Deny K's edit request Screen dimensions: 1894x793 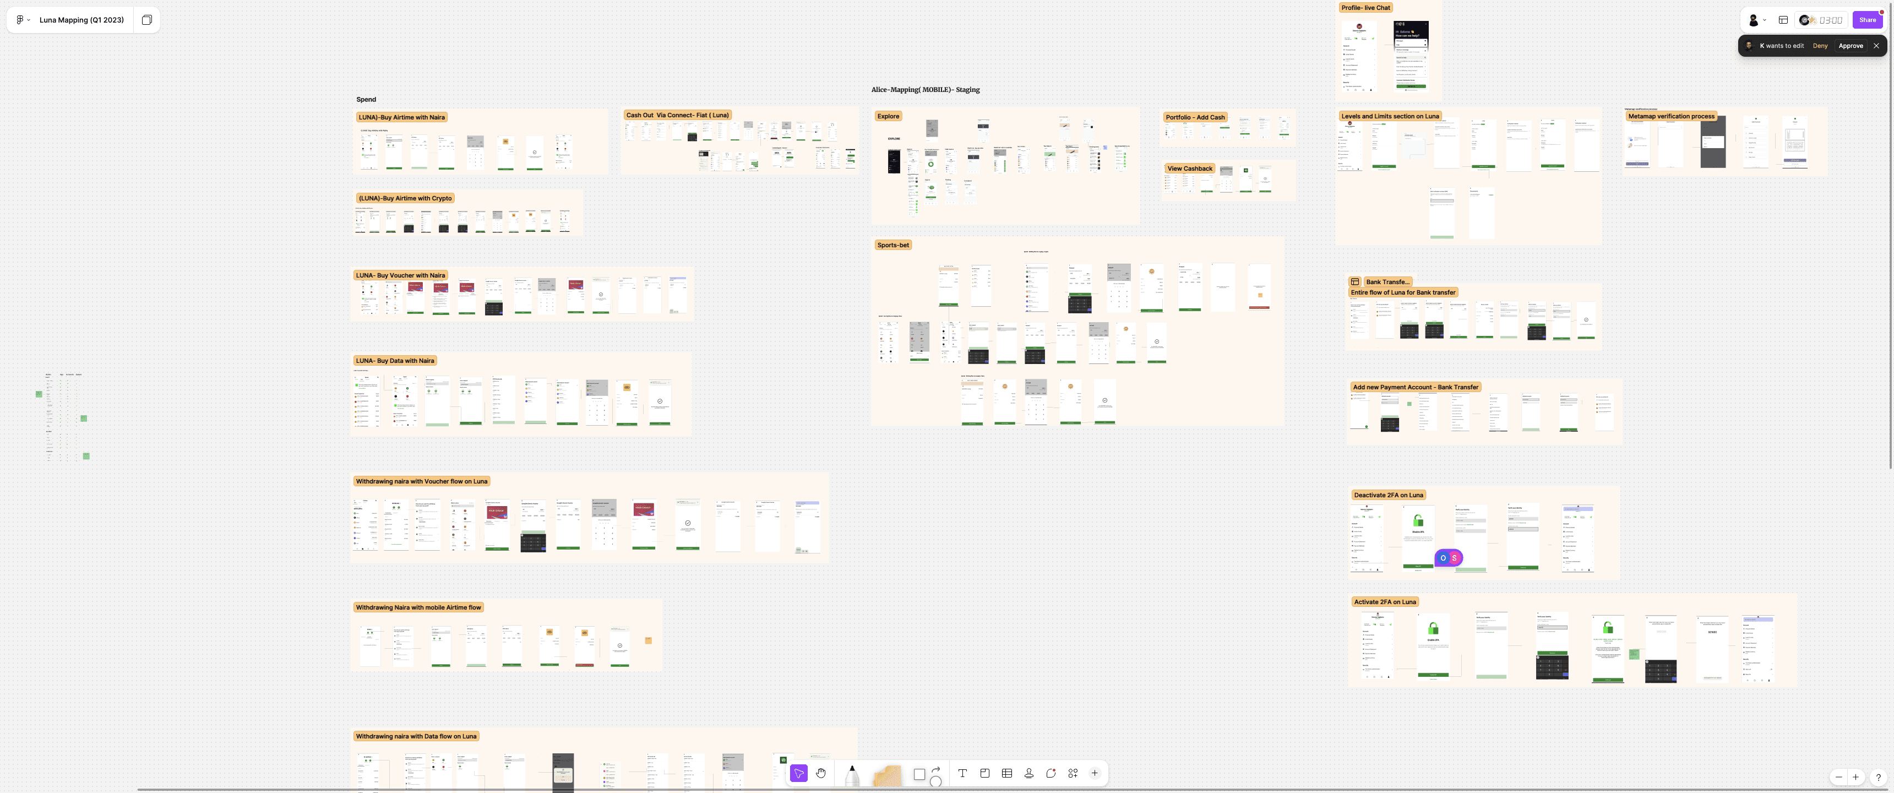(1820, 46)
